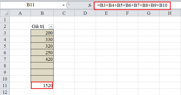Screen dimensions: 181x95
Task: Select column E header
Action: 106,13
